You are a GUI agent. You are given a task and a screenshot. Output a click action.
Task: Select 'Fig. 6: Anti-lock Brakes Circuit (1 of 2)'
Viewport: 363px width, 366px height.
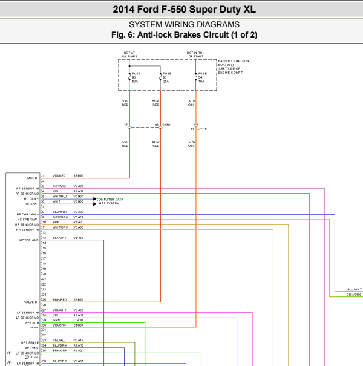pyautogui.click(x=184, y=34)
